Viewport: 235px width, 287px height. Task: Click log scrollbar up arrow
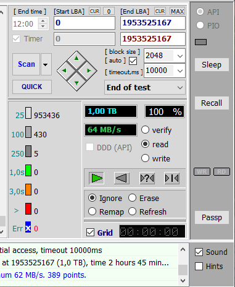(x=183, y=250)
